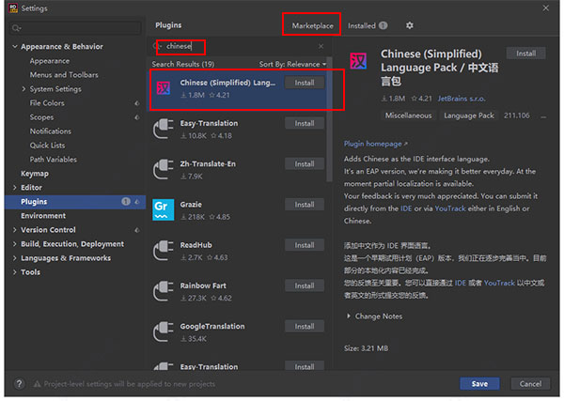Collapse Appearance & Behavior section
This screenshot has height=401, width=564.
point(15,46)
